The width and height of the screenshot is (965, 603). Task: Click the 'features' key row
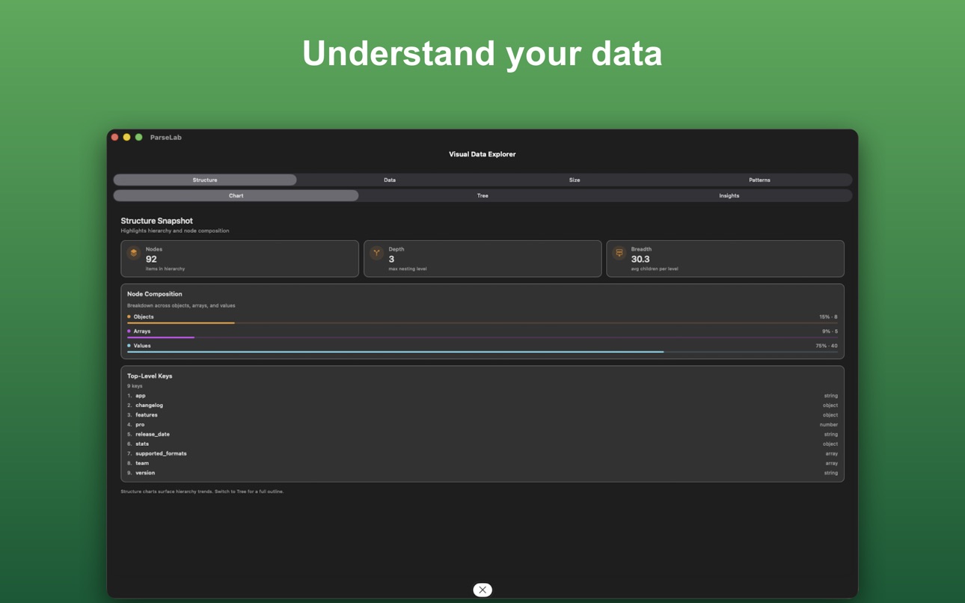pyautogui.click(x=482, y=415)
